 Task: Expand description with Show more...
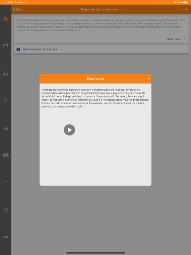point(175,39)
